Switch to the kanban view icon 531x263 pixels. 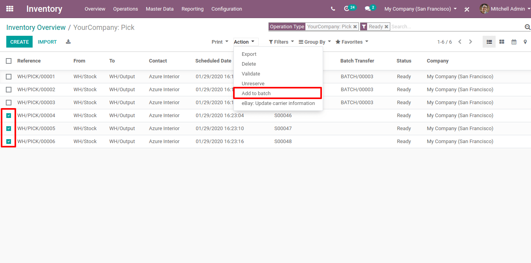pos(502,41)
